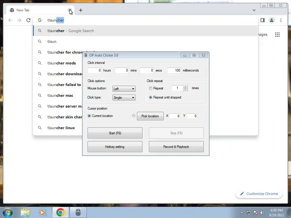The height and width of the screenshot is (218, 291).
Task: Decrease repeat times with down arrow
Action: 185,89
